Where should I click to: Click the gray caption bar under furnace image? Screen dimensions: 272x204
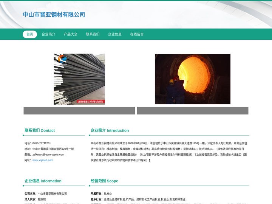(193, 111)
